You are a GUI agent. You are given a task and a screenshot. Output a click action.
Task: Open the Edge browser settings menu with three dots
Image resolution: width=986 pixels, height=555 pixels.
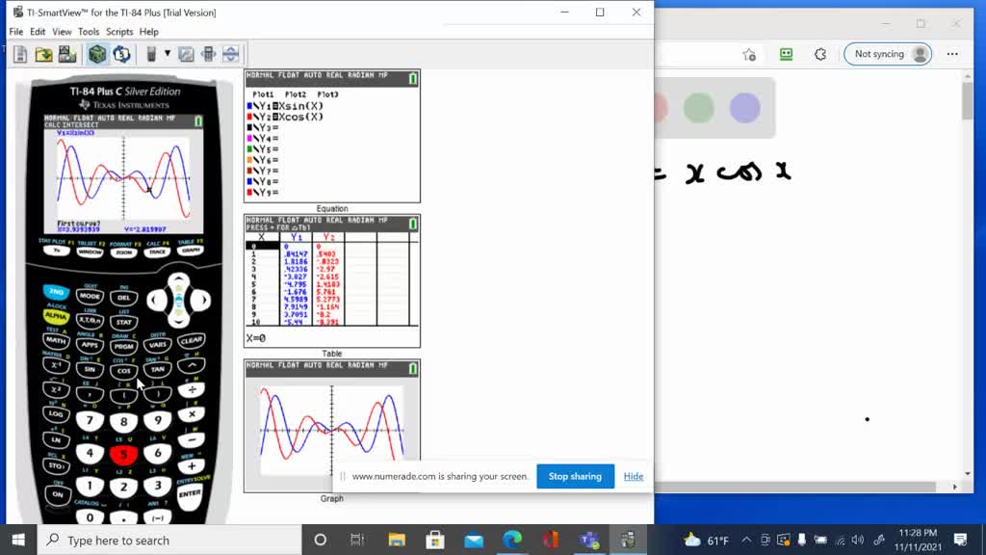click(x=952, y=54)
